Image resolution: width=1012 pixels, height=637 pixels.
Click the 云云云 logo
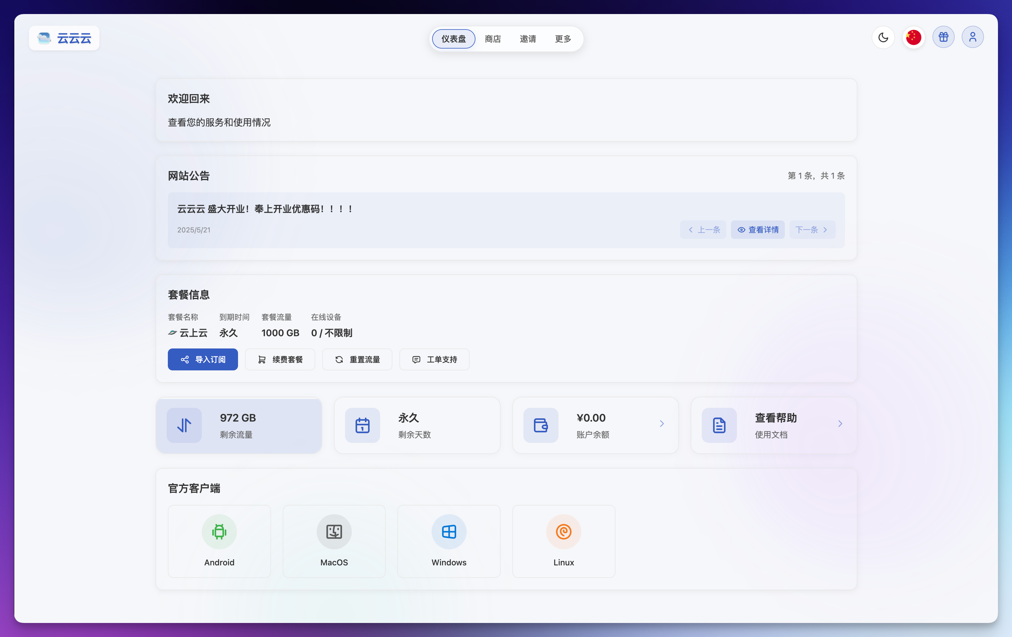tap(63, 38)
